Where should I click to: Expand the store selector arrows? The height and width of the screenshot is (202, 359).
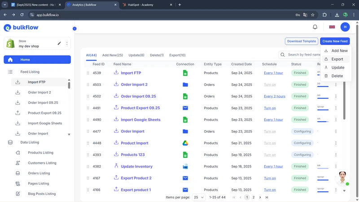[67, 44]
